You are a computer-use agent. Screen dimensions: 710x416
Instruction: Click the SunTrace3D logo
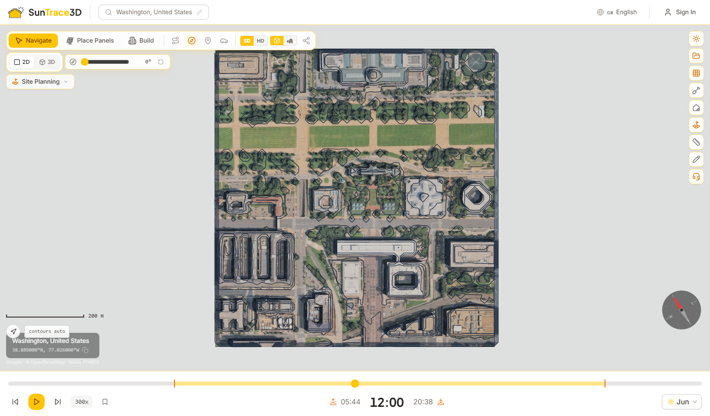pyautogui.click(x=45, y=12)
